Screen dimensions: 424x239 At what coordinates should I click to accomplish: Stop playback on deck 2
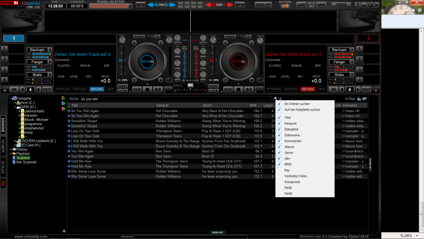click(x=238, y=89)
